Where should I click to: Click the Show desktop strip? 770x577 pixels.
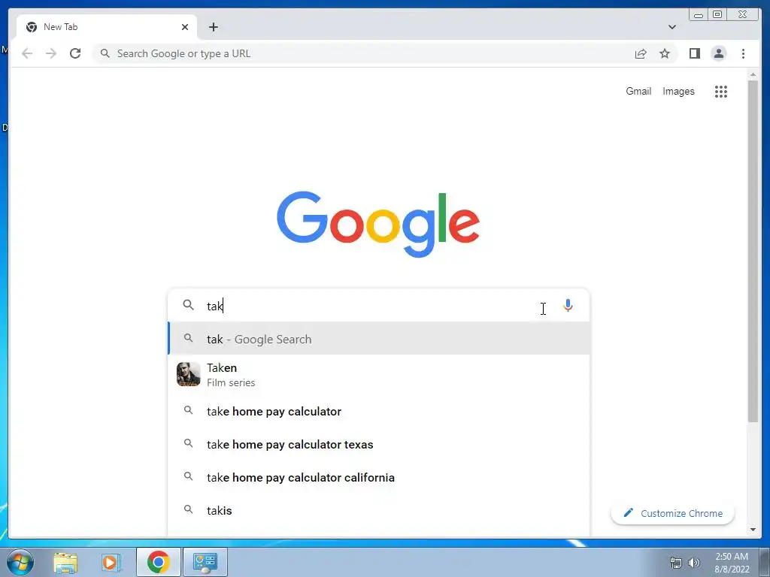point(765,562)
